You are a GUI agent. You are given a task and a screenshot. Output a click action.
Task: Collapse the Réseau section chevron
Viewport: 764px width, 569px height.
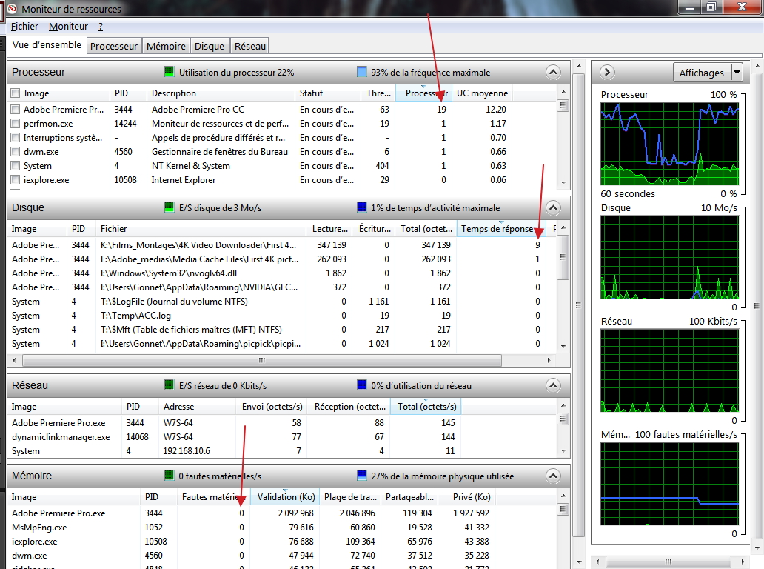pos(553,386)
